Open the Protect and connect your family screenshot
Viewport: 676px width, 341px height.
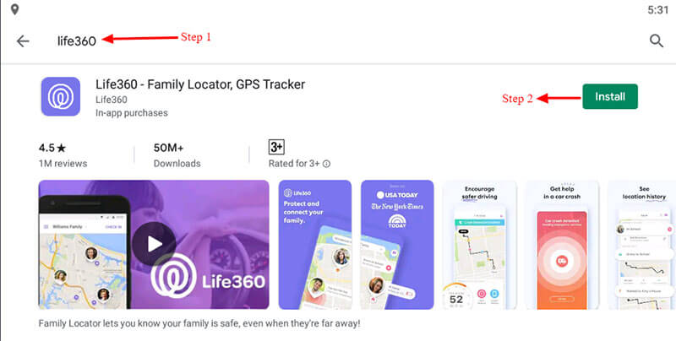click(315, 245)
